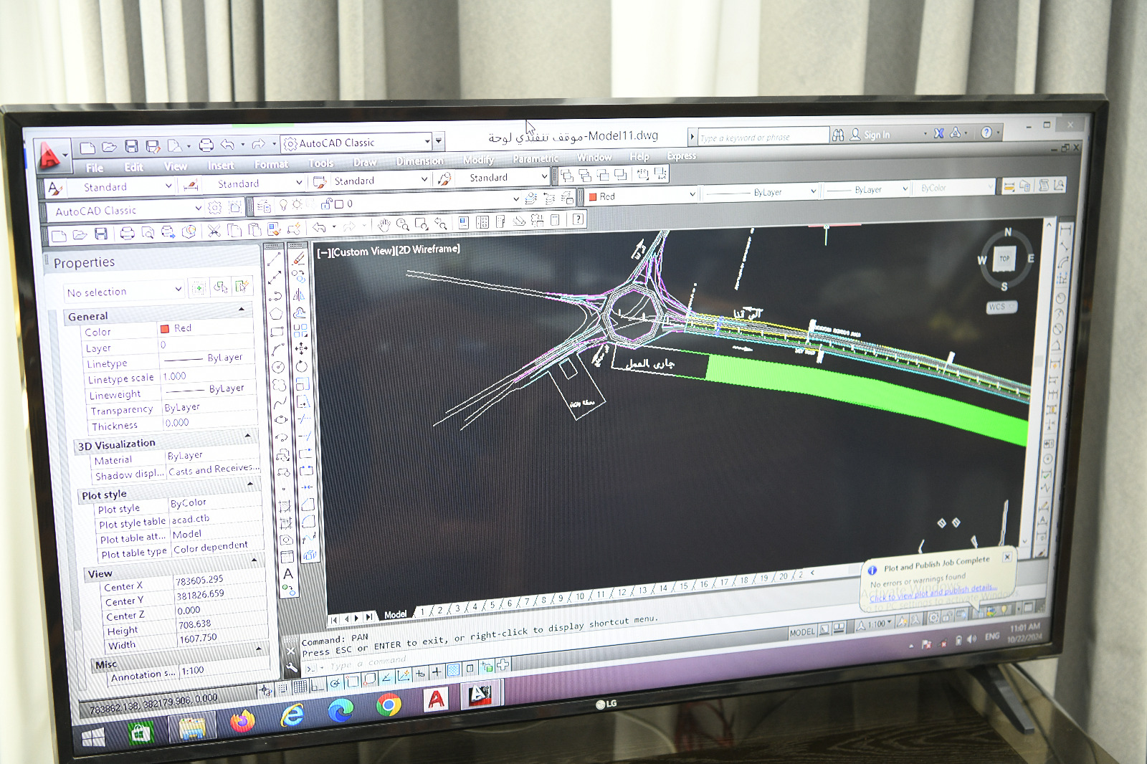The image size is (1147, 764).
Task: Click the Red color swatch in Properties
Action: (x=165, y=328)
